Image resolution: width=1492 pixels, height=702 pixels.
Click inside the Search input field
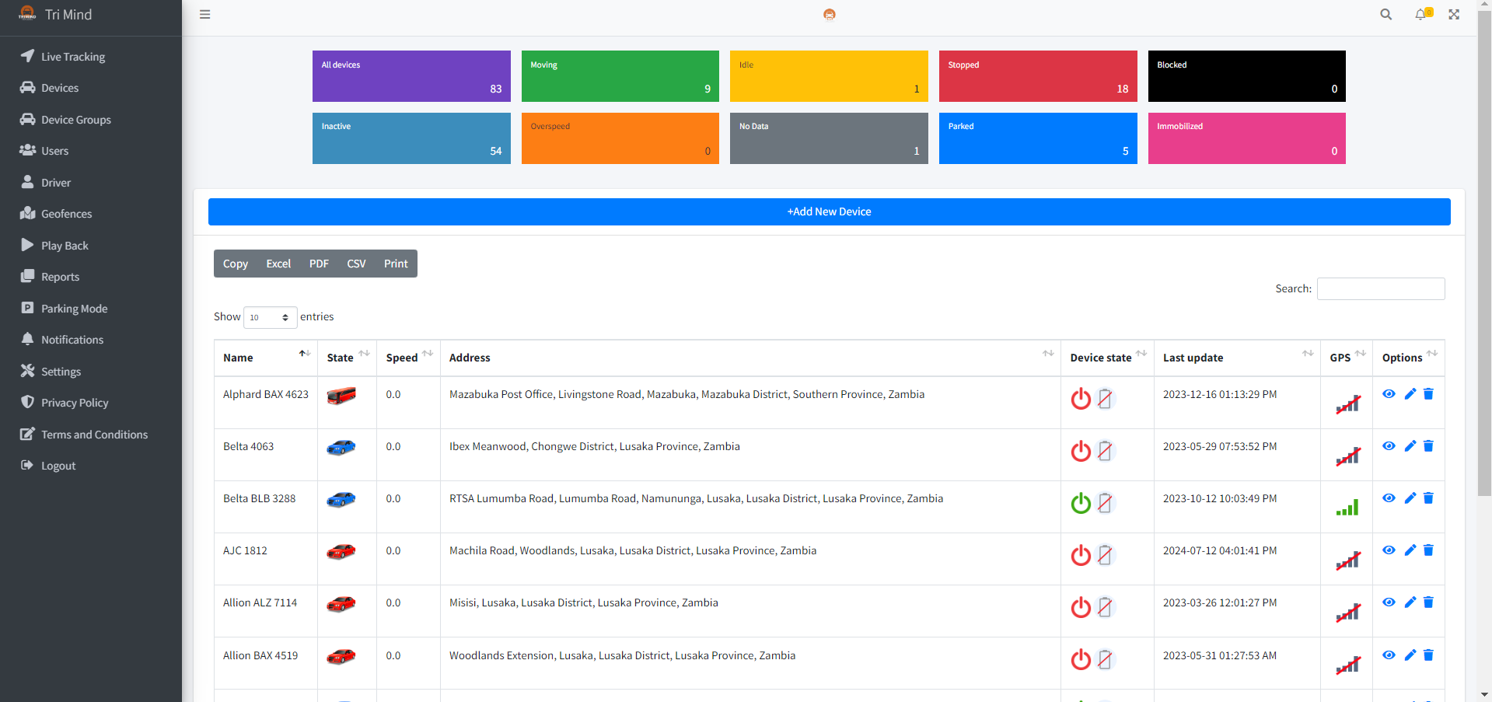1380,288
